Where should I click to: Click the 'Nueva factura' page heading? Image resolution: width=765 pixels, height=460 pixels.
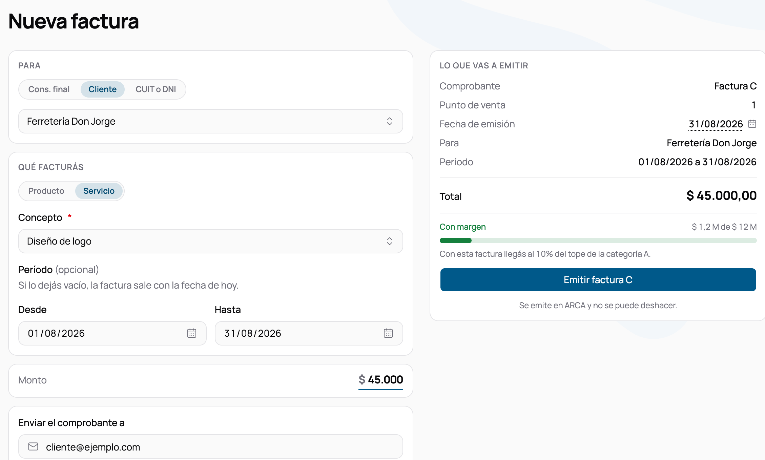pos(74,21)
